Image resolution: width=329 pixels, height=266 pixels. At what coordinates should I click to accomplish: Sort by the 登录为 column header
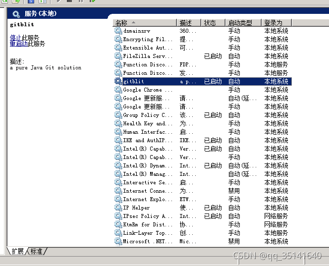point(276,22)
